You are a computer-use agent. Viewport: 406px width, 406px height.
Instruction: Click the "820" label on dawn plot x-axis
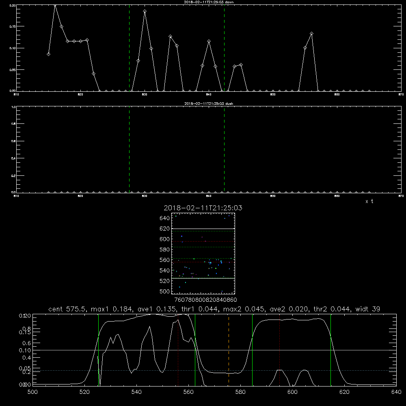pyautogui.click(x=80, y=95)
